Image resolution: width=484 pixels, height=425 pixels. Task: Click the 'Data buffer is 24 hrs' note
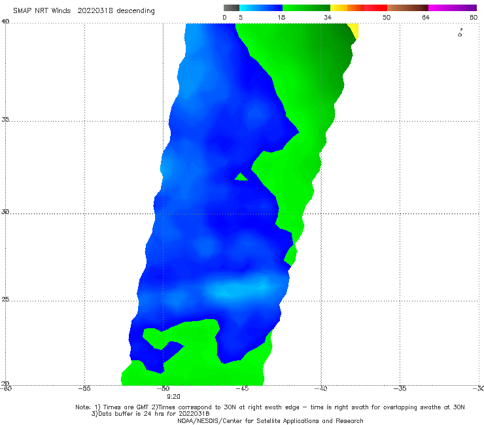click(x=150, y=414)
